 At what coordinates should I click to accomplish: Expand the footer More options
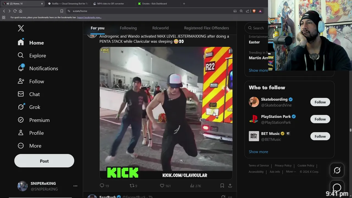coord(291,172)
